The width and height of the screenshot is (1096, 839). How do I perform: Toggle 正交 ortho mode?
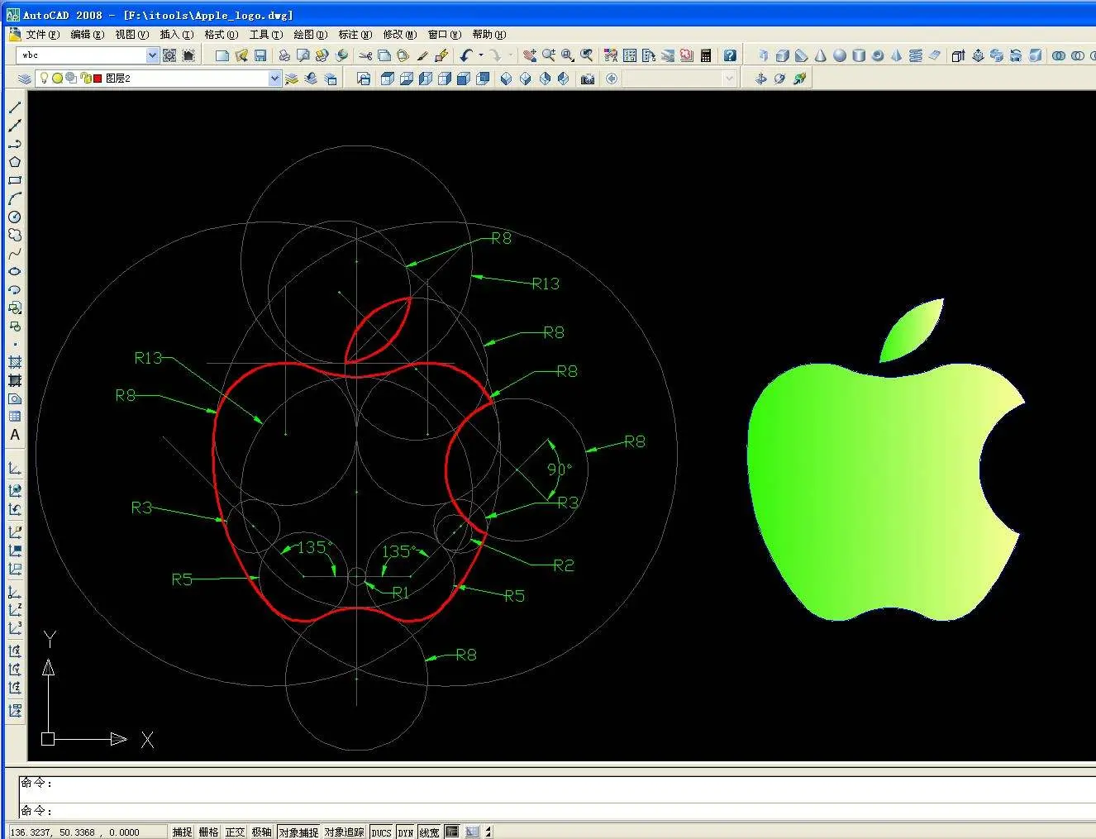[x=235, y=832]
